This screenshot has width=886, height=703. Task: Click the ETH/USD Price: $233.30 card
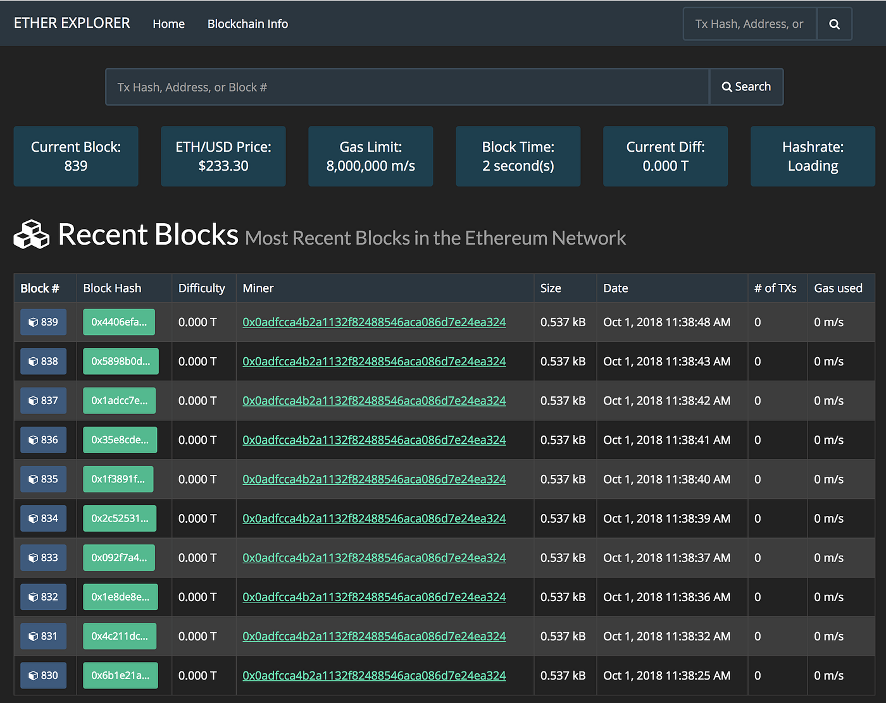pyautogui.click(x=223, y=156)
